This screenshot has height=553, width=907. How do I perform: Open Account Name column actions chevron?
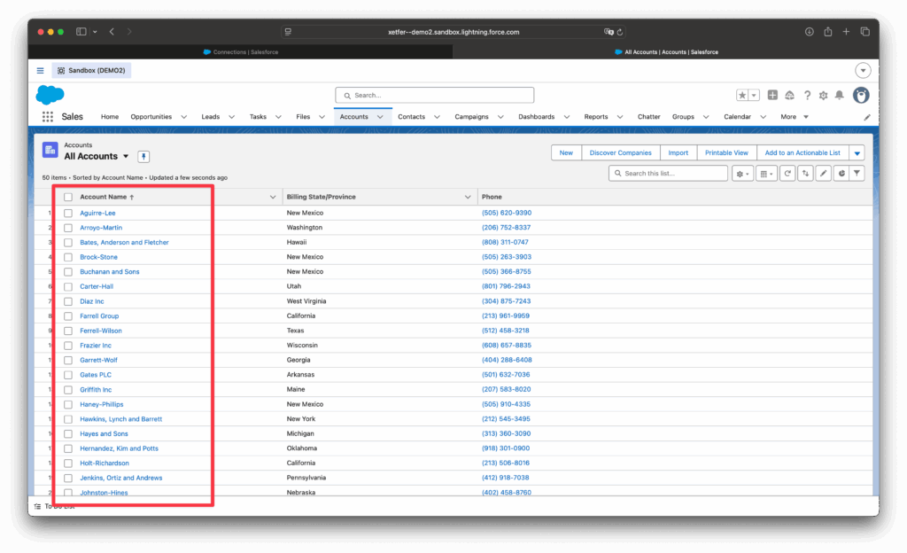coord(273,198)
